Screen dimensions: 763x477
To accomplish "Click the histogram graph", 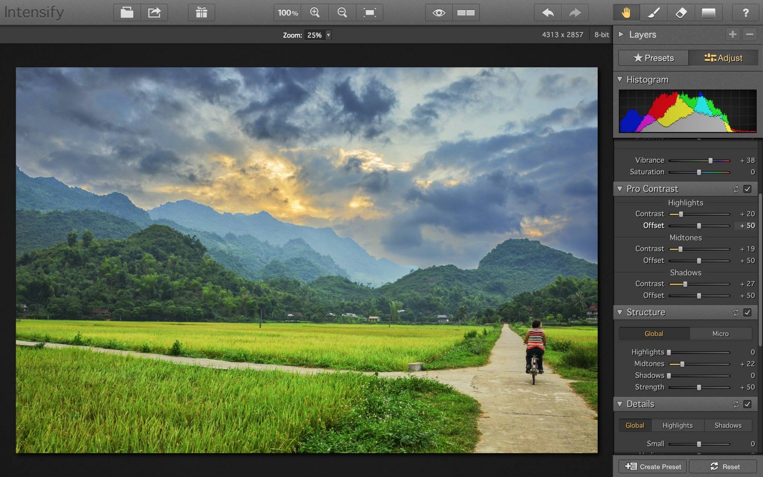I will click(x=687, y=111).
